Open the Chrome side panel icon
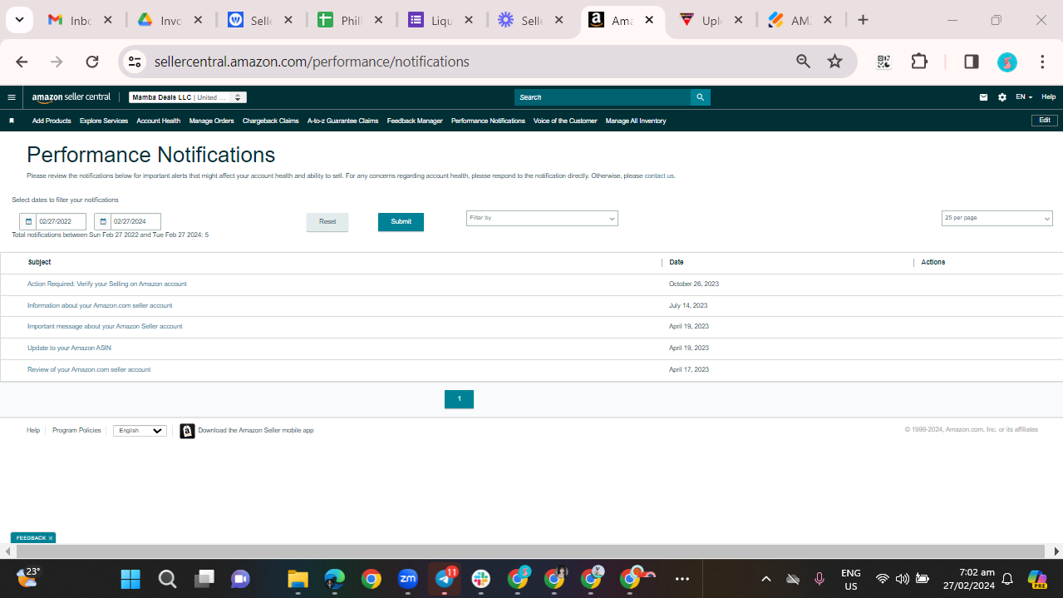This screenshot has height=598, width=1063. click(971, 62)
